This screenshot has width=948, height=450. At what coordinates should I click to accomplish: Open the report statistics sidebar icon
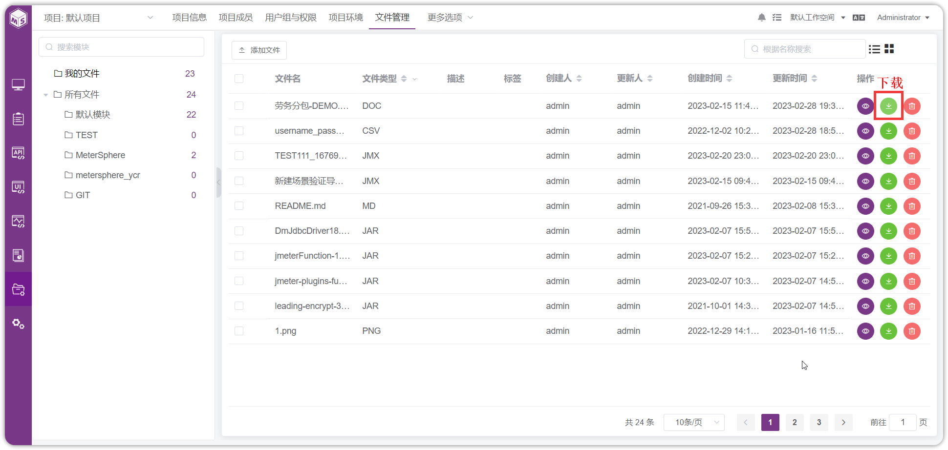(18, 255)
